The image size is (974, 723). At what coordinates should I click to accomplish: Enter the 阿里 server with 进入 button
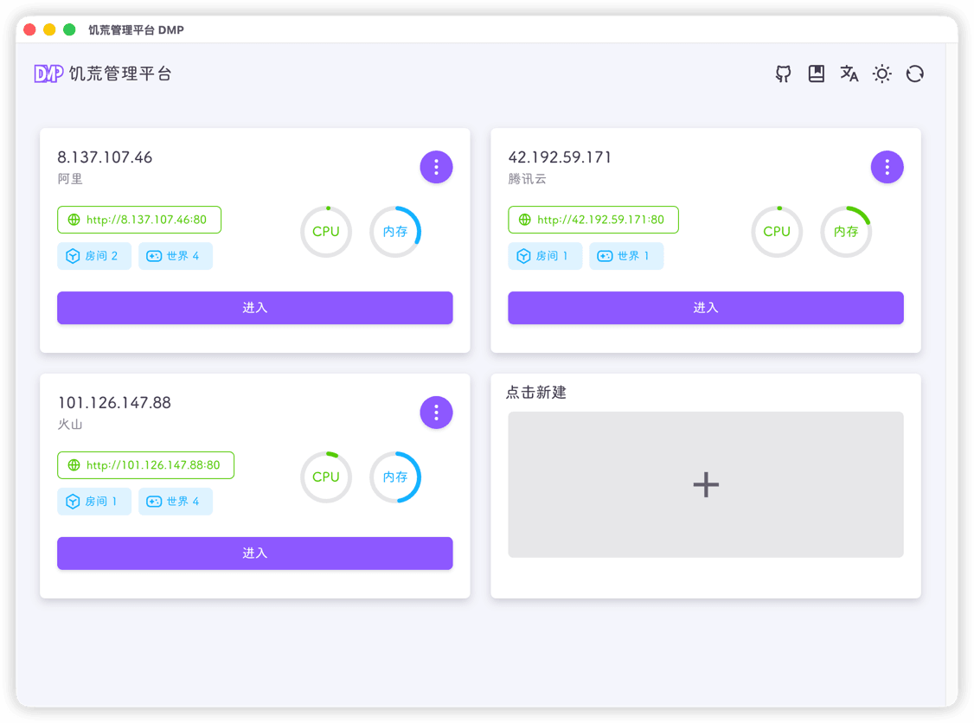[254, 308]
